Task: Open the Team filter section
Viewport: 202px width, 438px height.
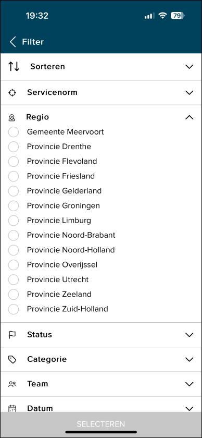Action: pyautogui.click(x=101, y=384)
